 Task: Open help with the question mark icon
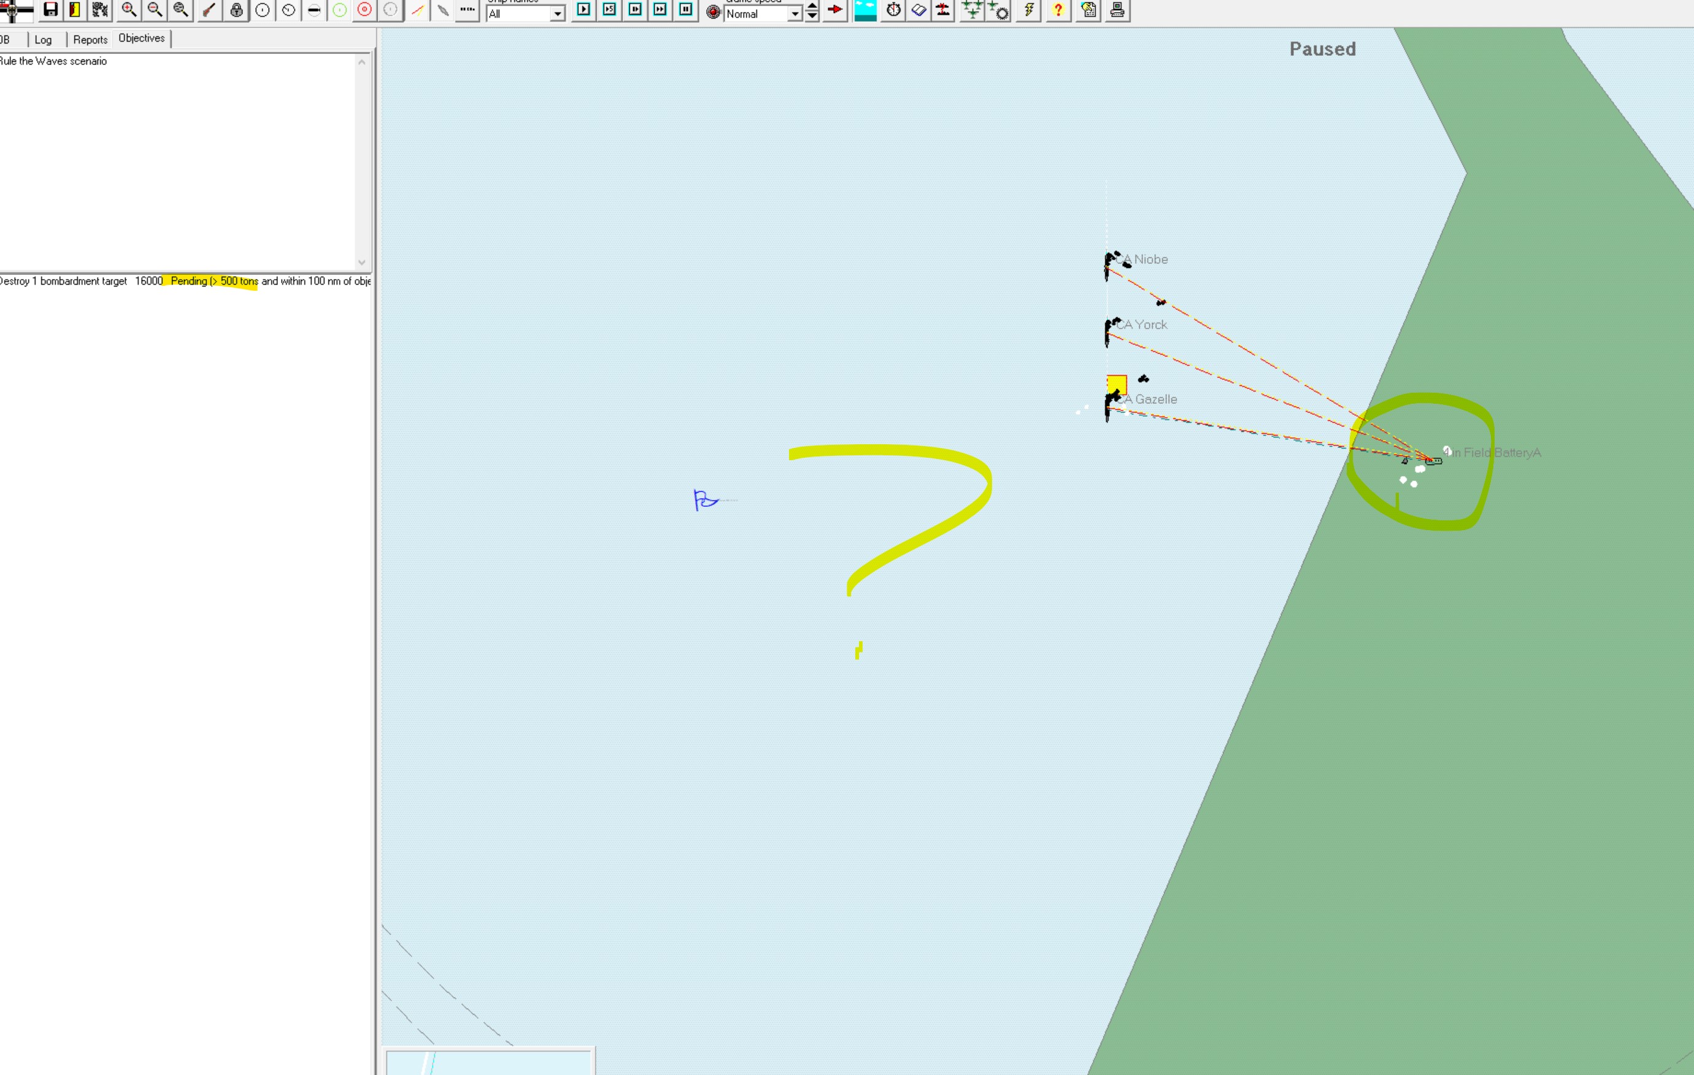tap(1058, 10)
